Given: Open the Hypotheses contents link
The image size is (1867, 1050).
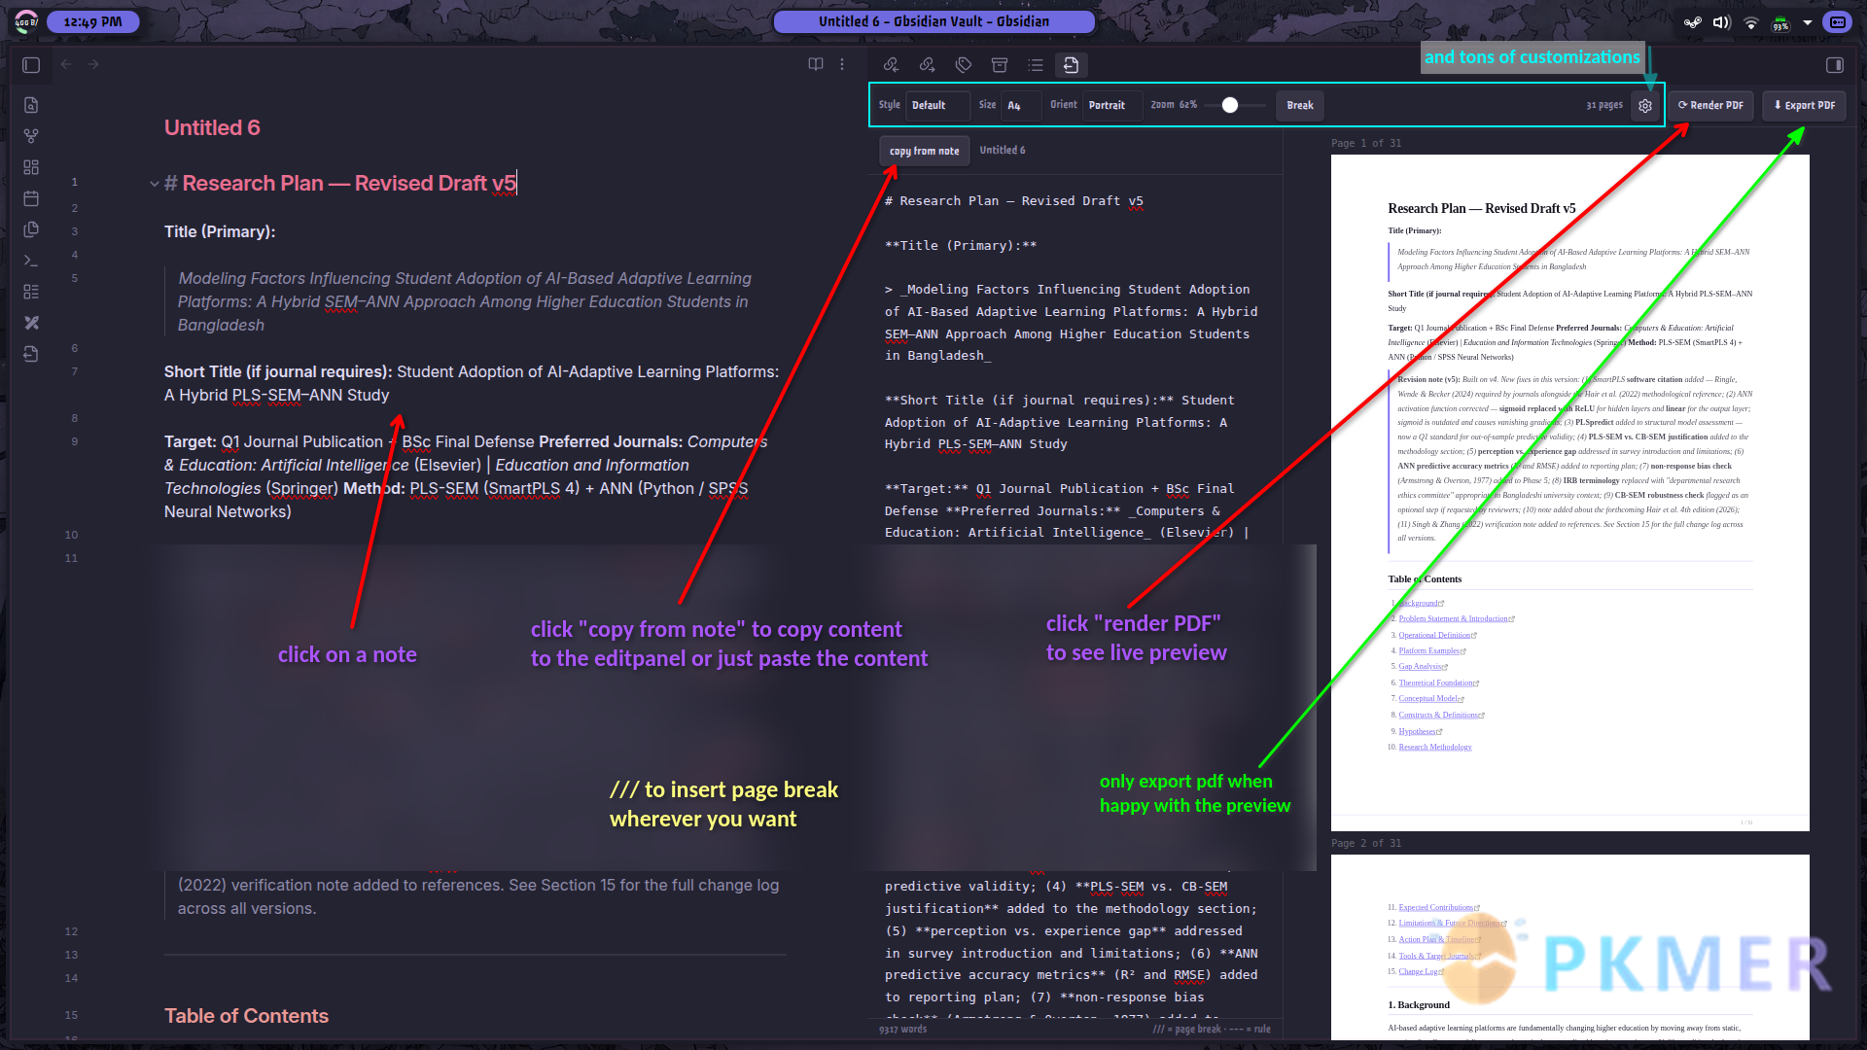Looking at the screenshot, I should coord(1419,731).
